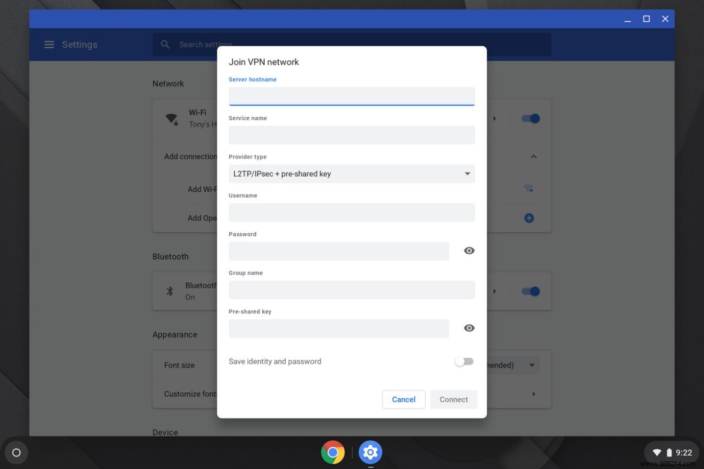Enable Save identity and password
Screen dimensions: 704x469
pyautogui.click(x=464, y=361)
